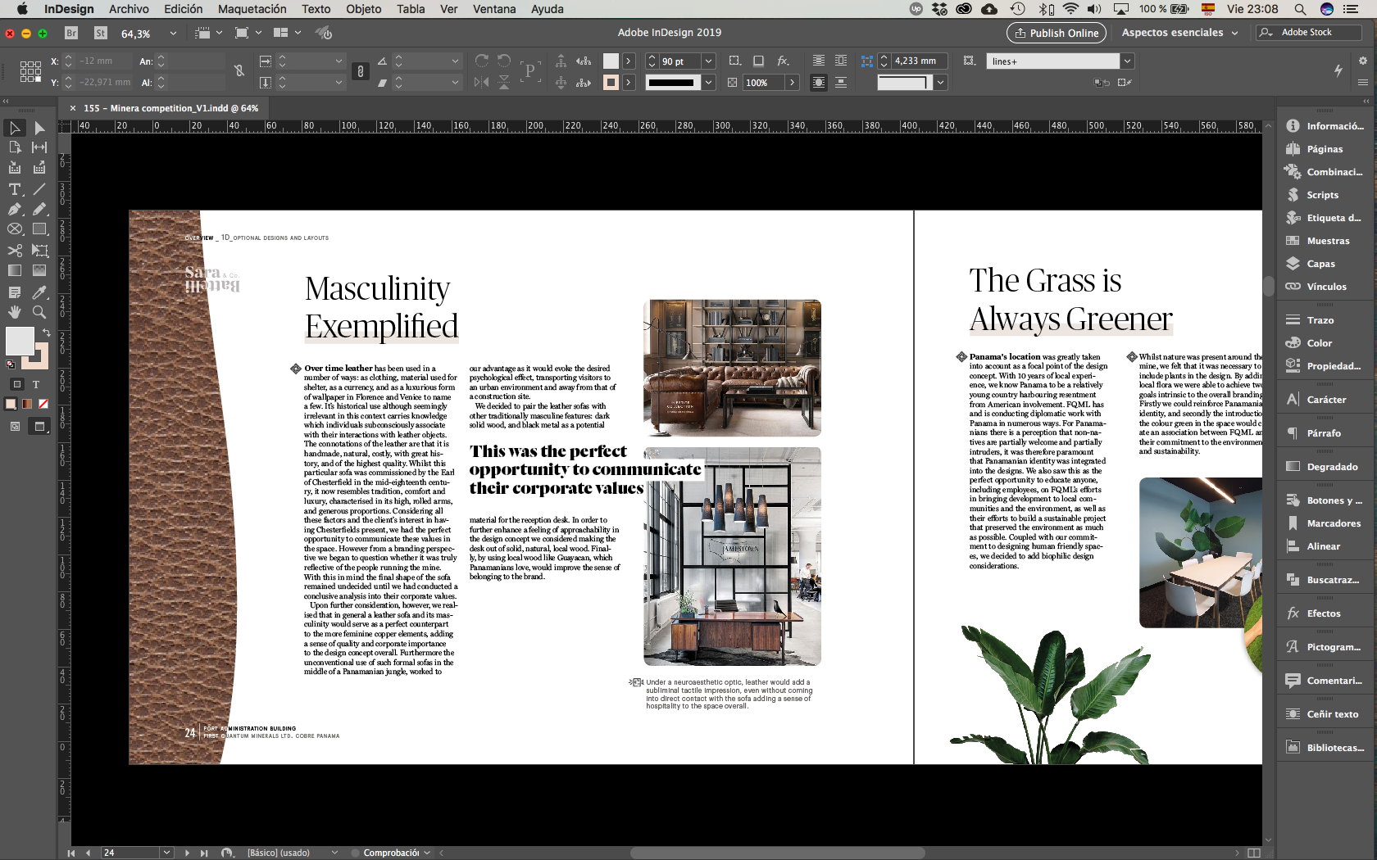
Task: Select the Pen tool
Action: [15, 210]
